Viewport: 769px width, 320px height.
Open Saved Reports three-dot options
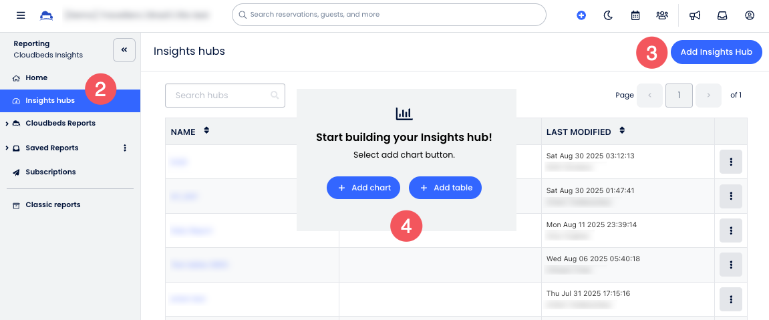pyautogui.click(x=125, y=148)
